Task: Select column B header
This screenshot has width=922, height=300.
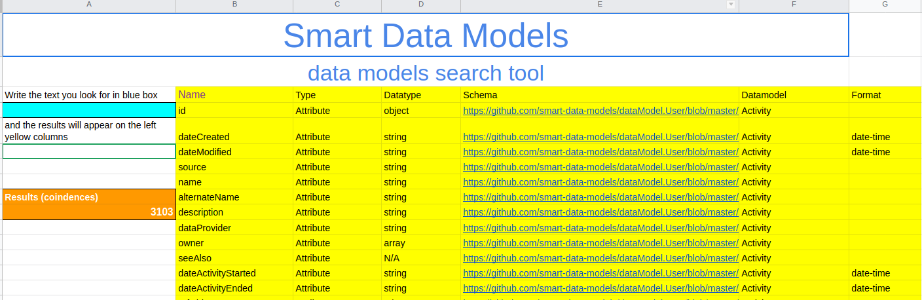Action: pos(234,5)
